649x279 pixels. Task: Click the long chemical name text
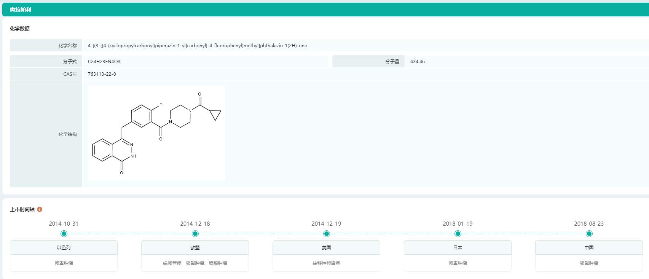pyautogui.click(x=197, y=46)
